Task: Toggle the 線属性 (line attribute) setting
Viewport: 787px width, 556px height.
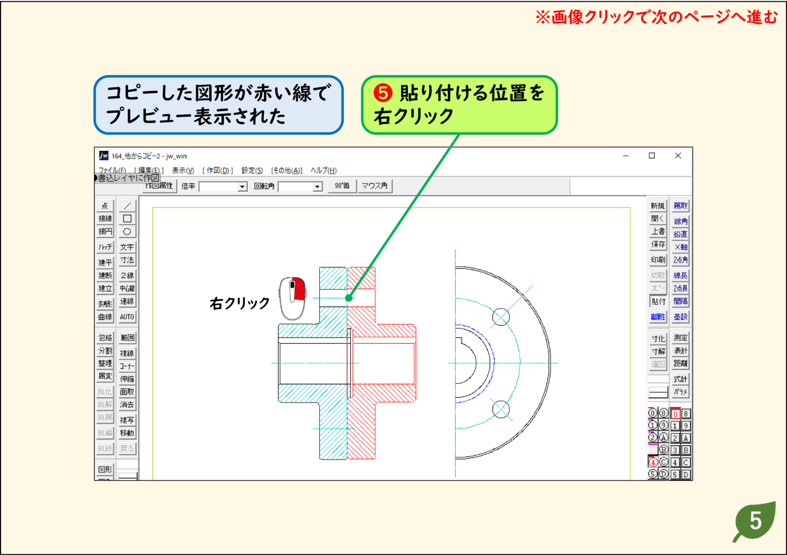Action: 657,317
